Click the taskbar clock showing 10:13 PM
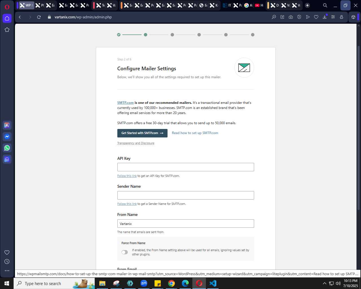361x289 pixels. (x=351, y=283)
